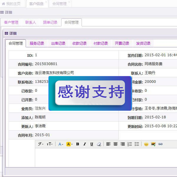Switch to the 服务记录 tab

click(37, 43)
